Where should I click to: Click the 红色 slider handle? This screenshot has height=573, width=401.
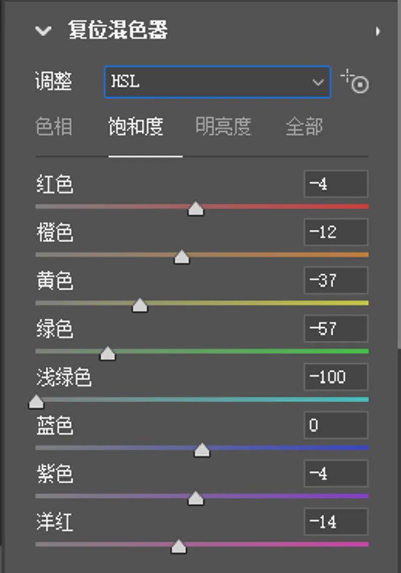coord(195,209)
